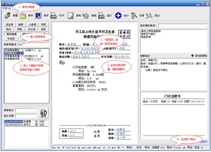This screenshot has height=152, width=211.
Task: Select the 抗生素 drug category tab
Action: (9, 25)
